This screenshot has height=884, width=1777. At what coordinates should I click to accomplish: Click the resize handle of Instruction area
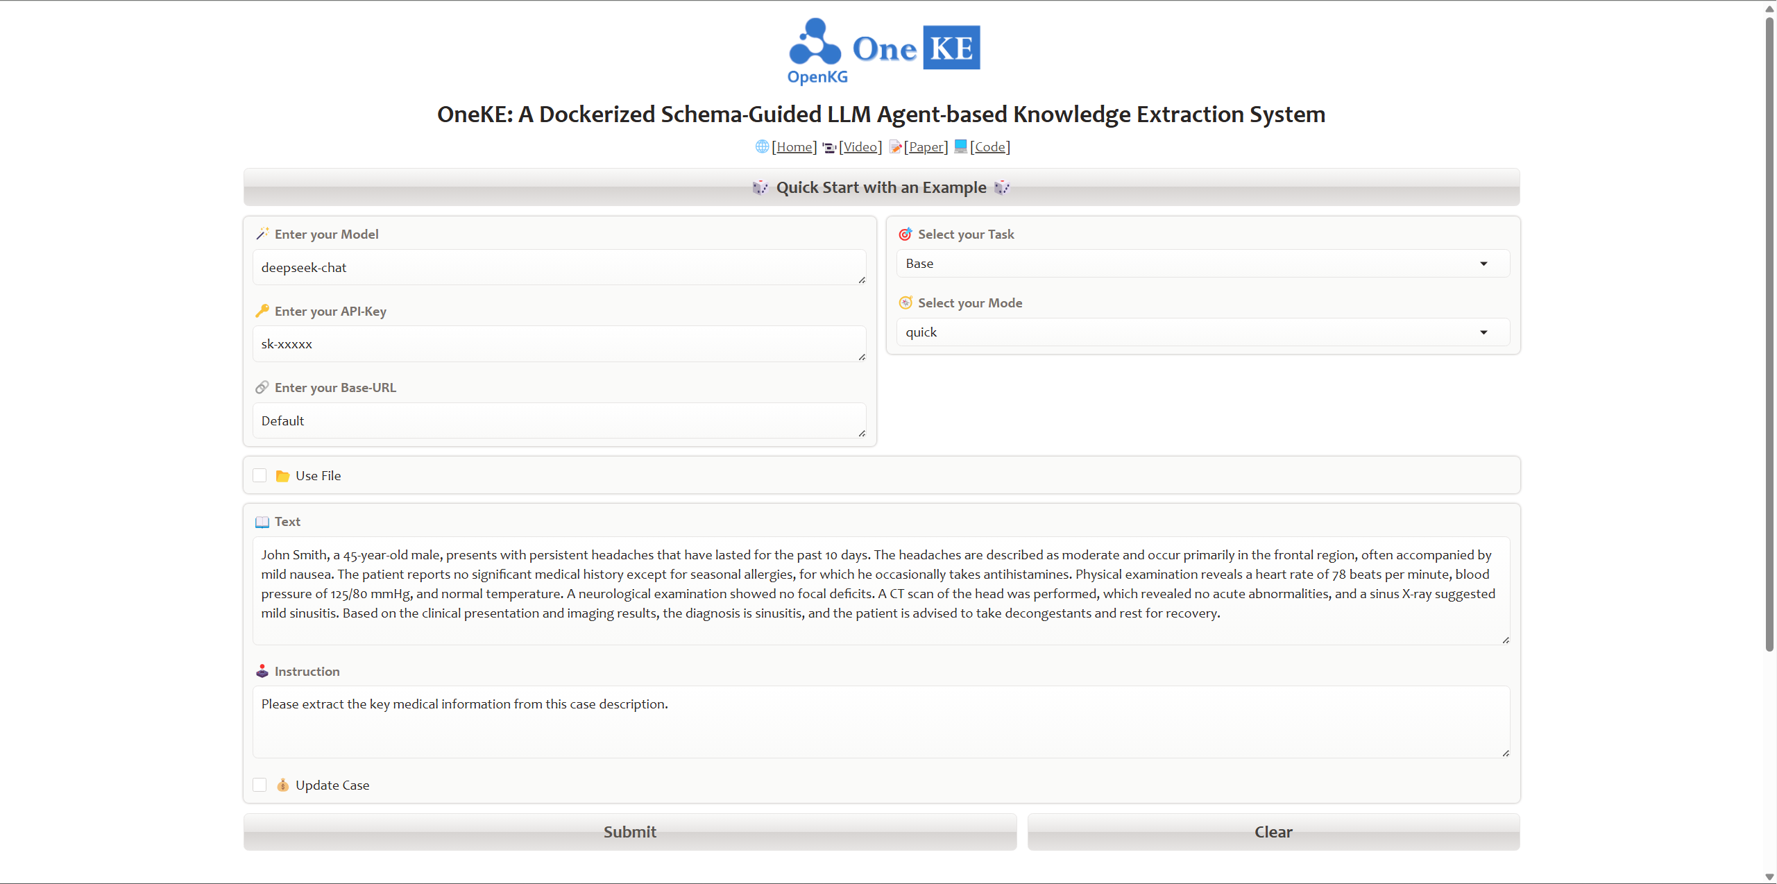tap(1505, 753)
